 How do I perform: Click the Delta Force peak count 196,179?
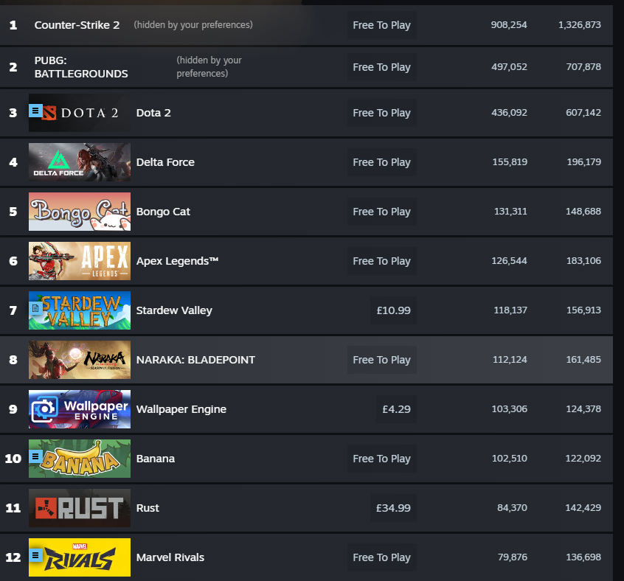[x=584, y=162]
